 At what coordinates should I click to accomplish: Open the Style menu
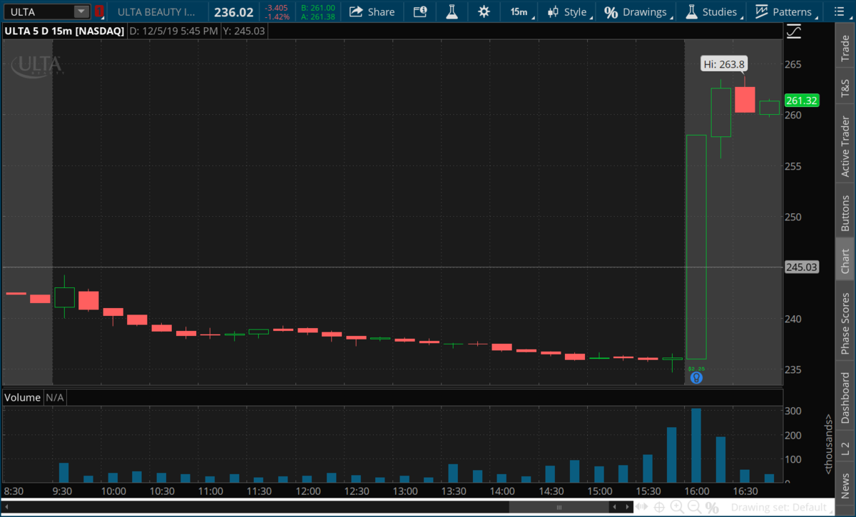point(569,11)
